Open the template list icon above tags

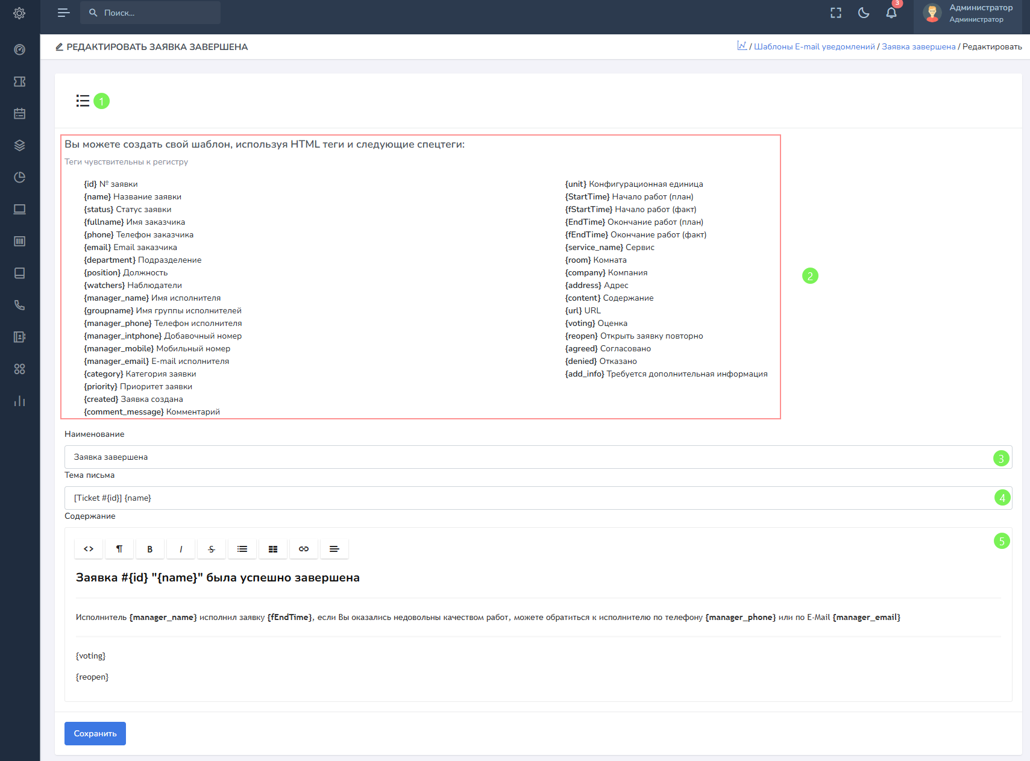[83, 101]
